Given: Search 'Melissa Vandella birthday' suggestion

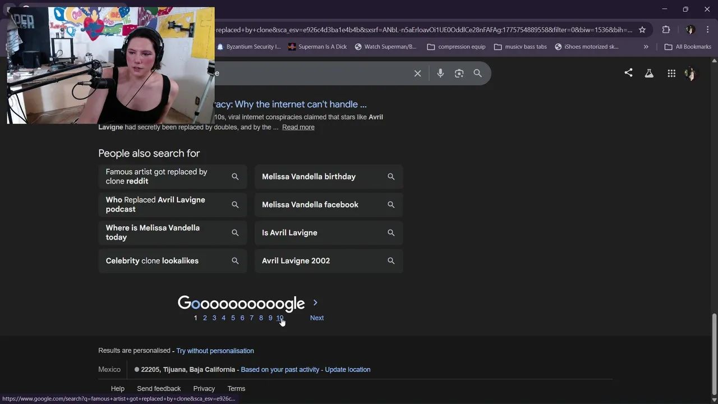Looking at the screenshot, I should 329,177.
